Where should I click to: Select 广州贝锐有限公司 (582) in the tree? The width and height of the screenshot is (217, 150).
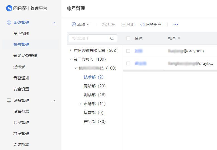pyautogui.click(x=96, y=50)
